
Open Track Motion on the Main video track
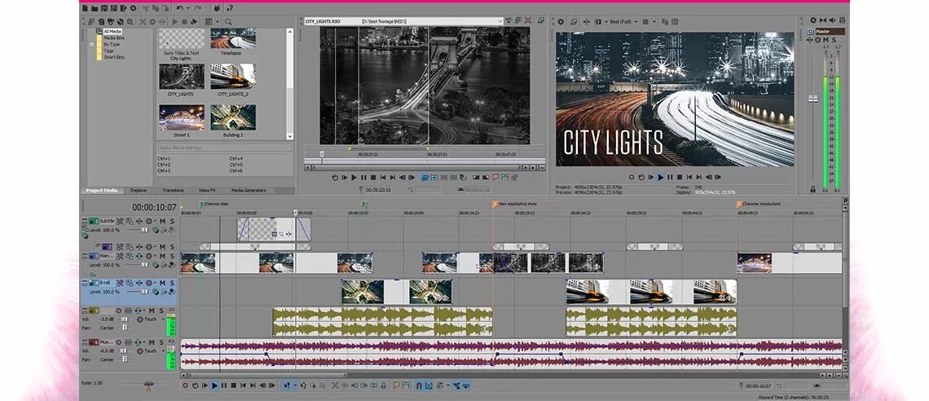coord(129,256)
